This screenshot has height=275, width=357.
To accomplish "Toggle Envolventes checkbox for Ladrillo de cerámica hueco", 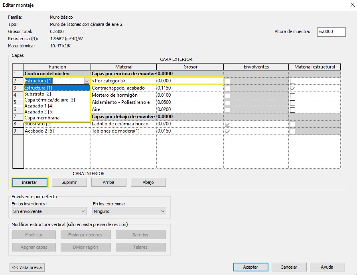I will click(x=227, y=124).
